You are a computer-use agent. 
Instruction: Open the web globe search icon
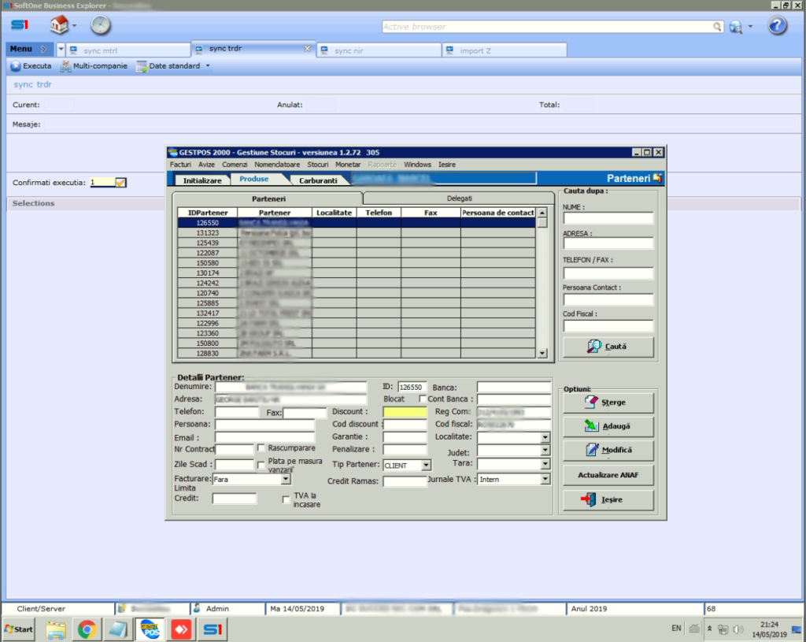[736, 27]
